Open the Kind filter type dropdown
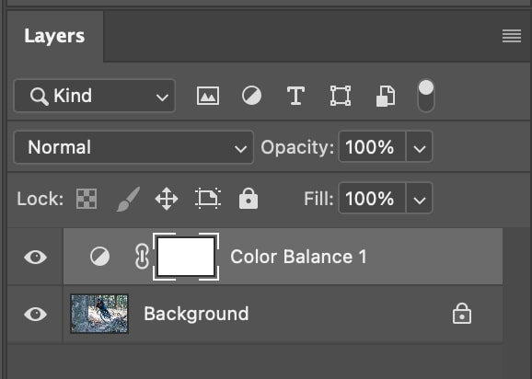Screen dimensions: 532x379 pyautogui.click(x=95, y=96)
